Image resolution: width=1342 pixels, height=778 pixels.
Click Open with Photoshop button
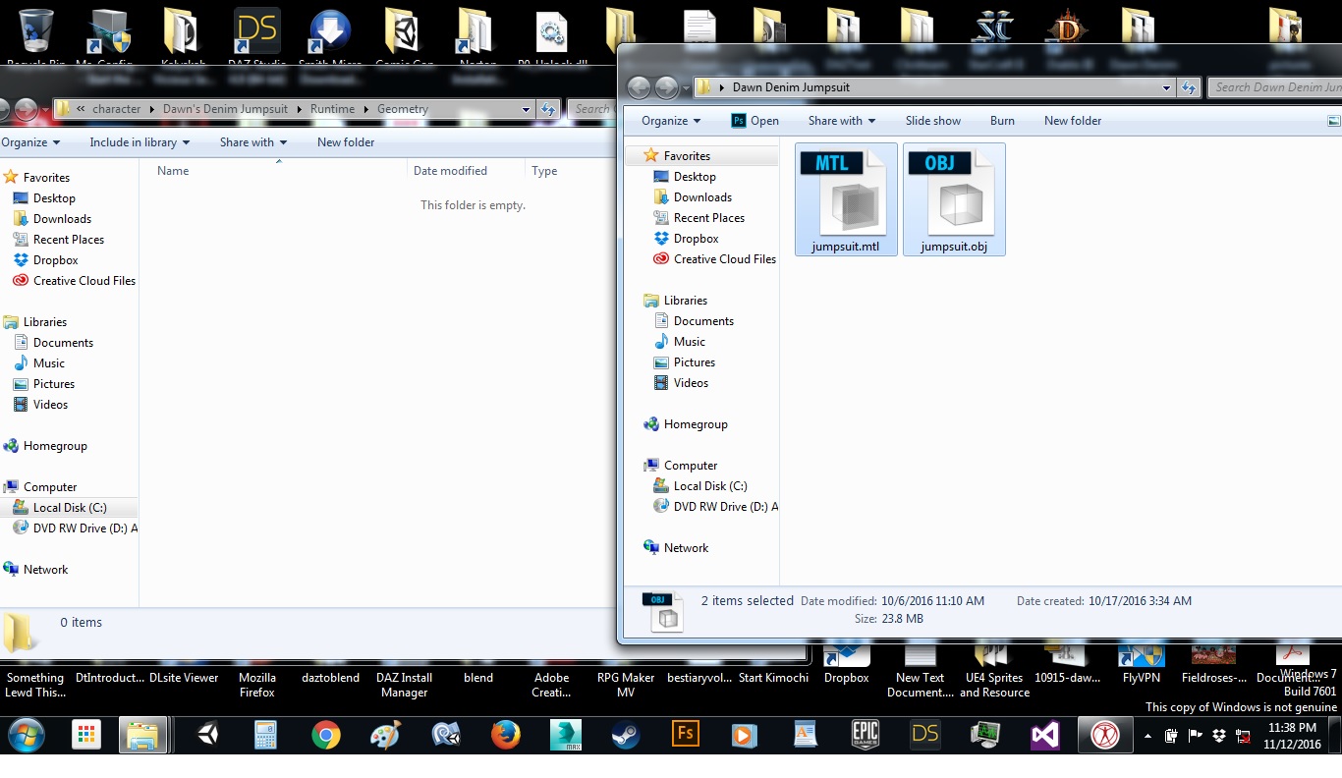point(755,121)
